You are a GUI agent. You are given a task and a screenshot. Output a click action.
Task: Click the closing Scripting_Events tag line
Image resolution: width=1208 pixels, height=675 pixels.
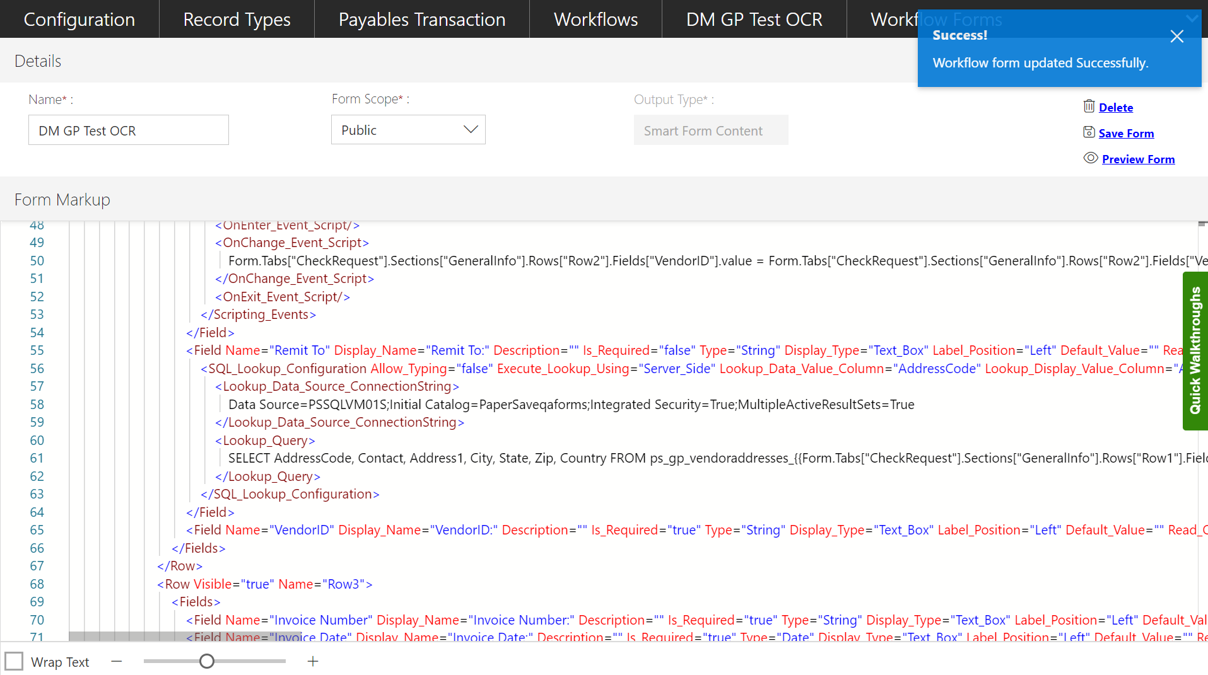pos(258,314)
